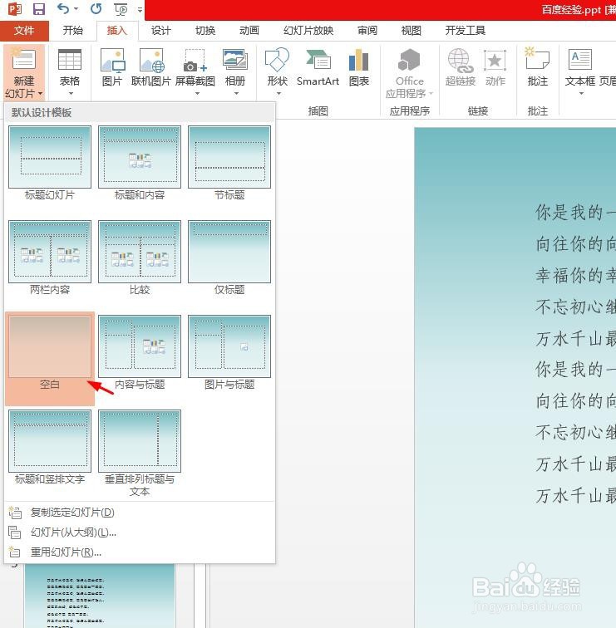Open the 形状 shapes gallery
Viewport: 616px width, 628px height.
(278, 66)
